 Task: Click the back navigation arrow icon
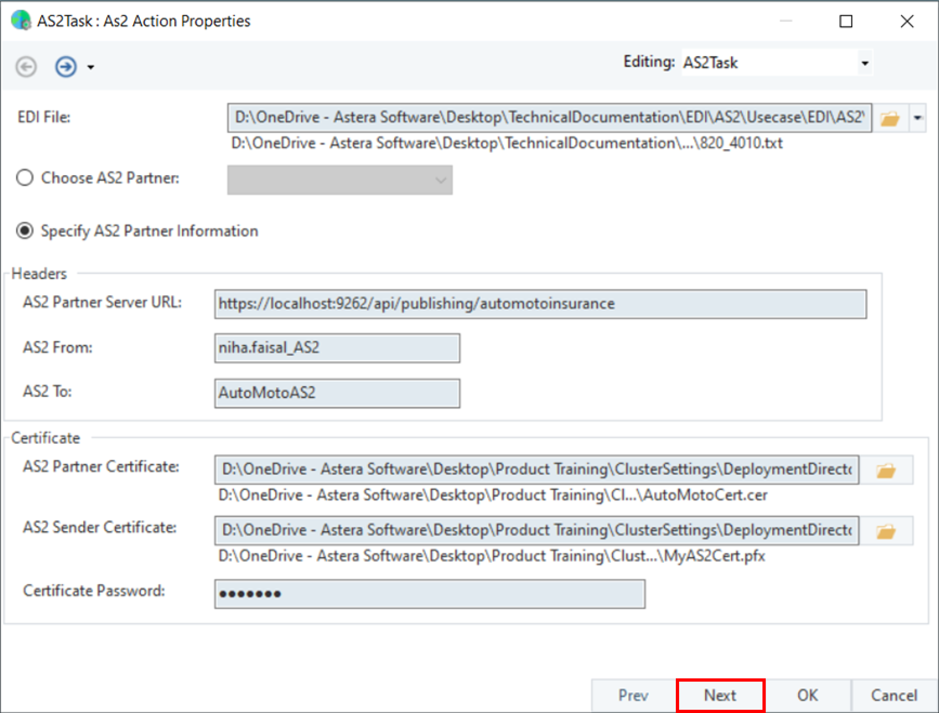[x=26, y=67]
